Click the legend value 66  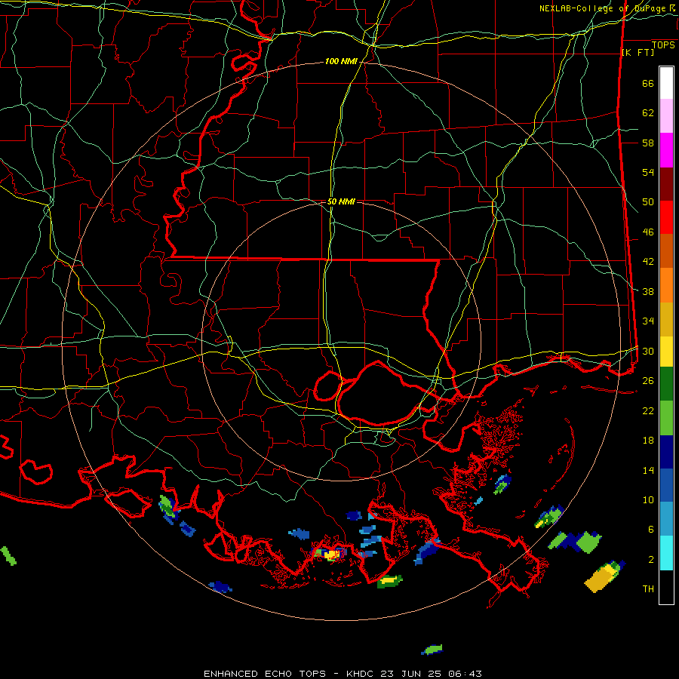tap(648, 84)
